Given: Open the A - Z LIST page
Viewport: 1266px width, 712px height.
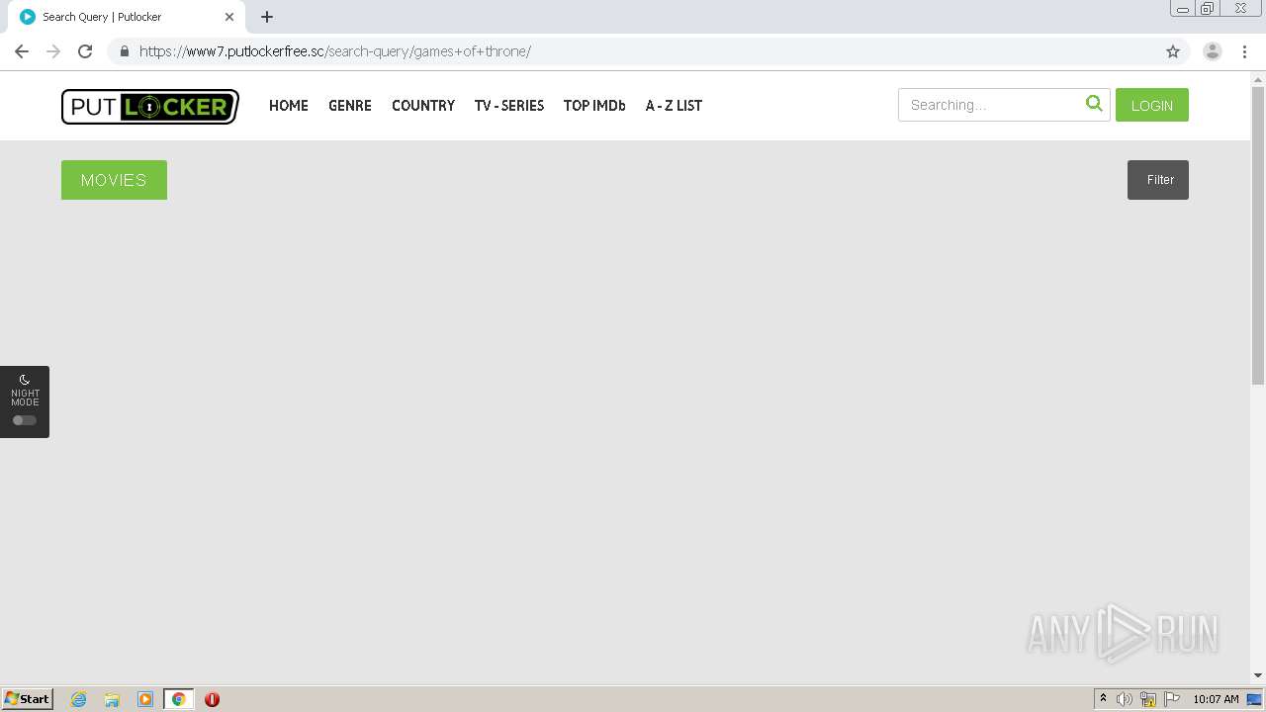Looking at the screenshot, I should coord(674,106).
